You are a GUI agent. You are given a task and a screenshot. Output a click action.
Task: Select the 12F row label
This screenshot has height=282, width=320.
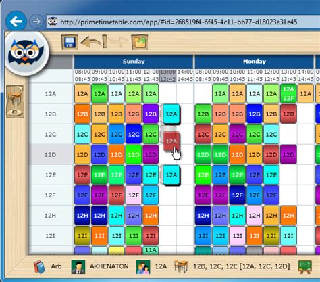pos(51,195)
